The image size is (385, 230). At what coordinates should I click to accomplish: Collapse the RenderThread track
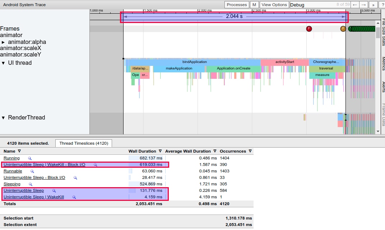(4, 118)
